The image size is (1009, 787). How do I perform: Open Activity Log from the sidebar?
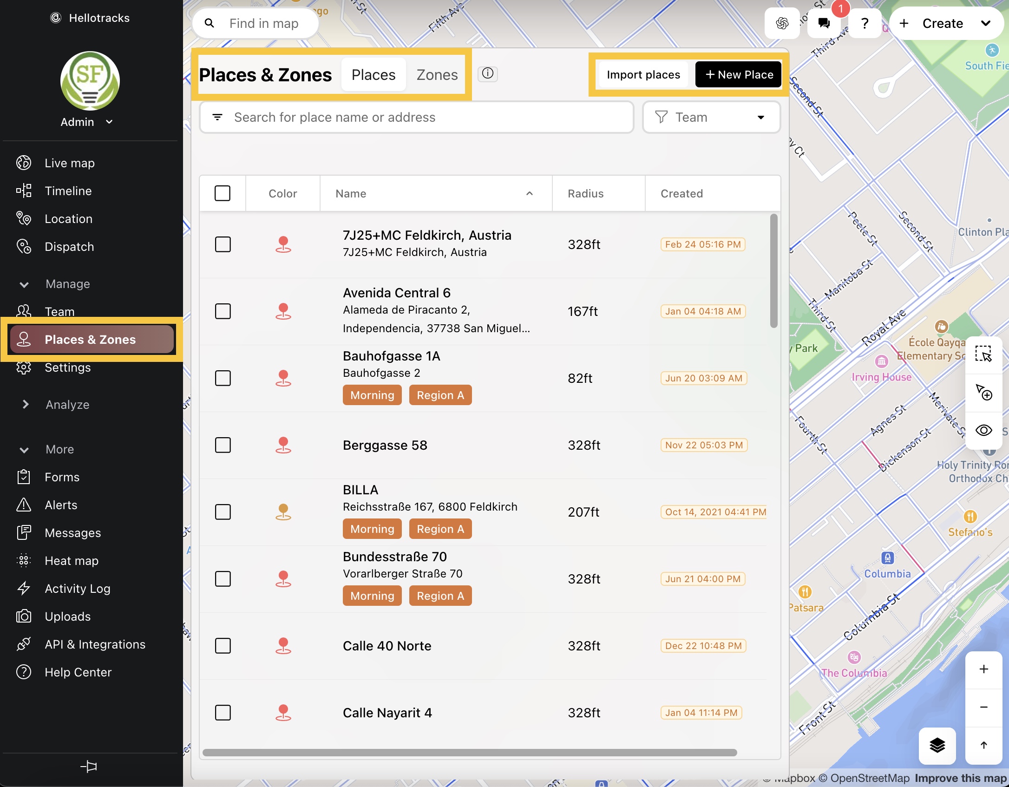click(77, 589)
